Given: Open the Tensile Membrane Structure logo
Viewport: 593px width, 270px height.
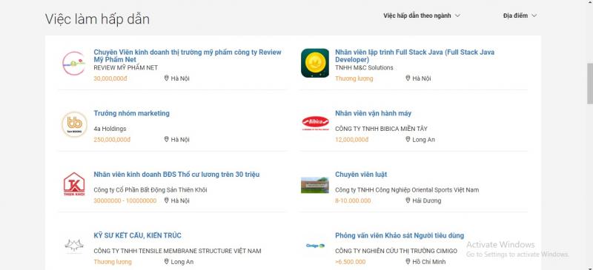Looking at the screenshot, I should (74, 246).
